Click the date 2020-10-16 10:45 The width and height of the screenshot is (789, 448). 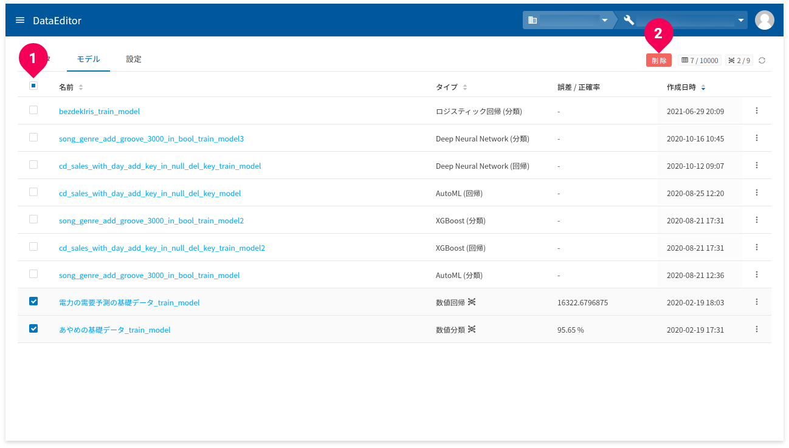click(x=695, y=138)
